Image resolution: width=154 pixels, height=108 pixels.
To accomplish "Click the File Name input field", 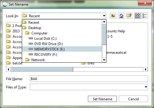I will (x=89, y=79).
